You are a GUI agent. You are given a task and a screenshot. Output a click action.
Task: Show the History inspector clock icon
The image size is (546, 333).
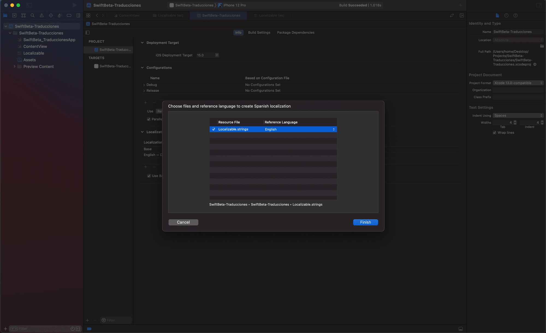click(x=506, y=16)
